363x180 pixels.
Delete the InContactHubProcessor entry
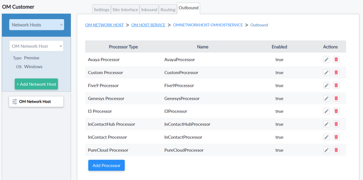[336, 124]
